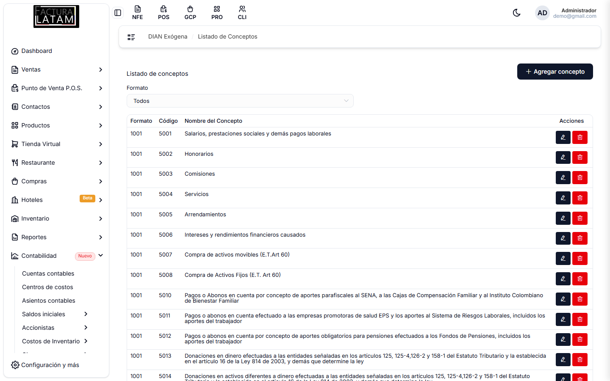The height and width of the screenshot is (381, 610).
Task: Edit concept 5011 EPS aportes
Action: (563, 319)
